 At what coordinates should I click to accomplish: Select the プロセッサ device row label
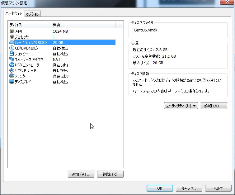[x=22, y=37]
